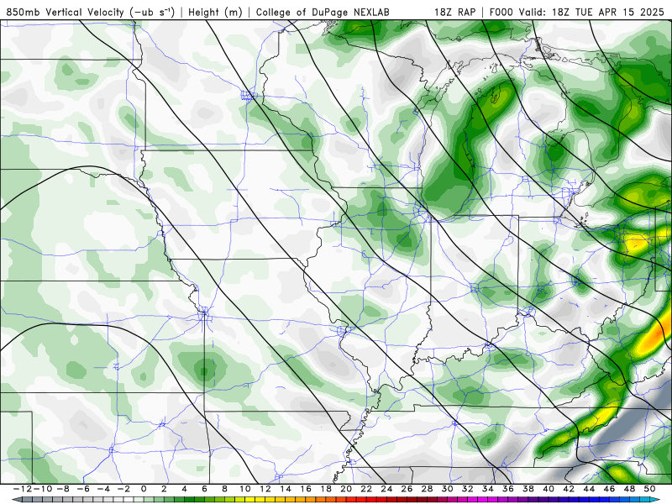Click the "30" color scale label
672x504 pixels.
[x=447, y=489]
